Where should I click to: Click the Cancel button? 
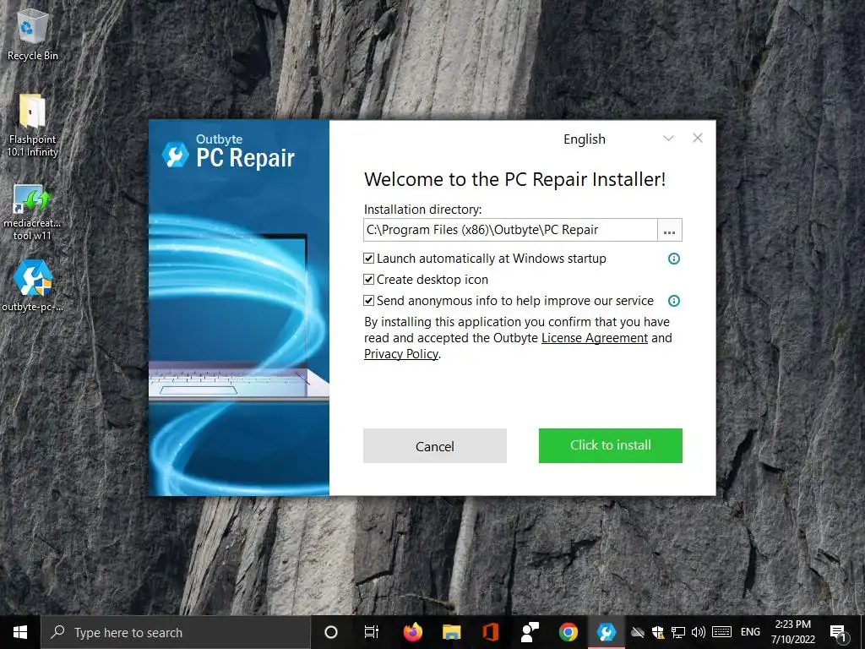click(x=435, y=446)
